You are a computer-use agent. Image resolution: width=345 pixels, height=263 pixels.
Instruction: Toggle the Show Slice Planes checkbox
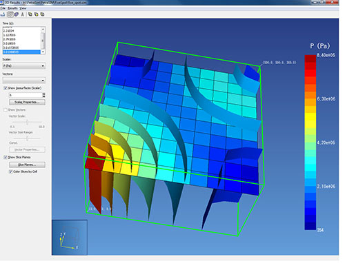(x=6, y=157)
